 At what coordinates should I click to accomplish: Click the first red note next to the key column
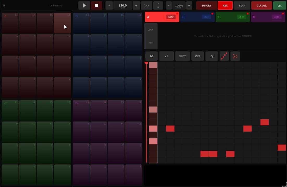[x=170, y=129]
